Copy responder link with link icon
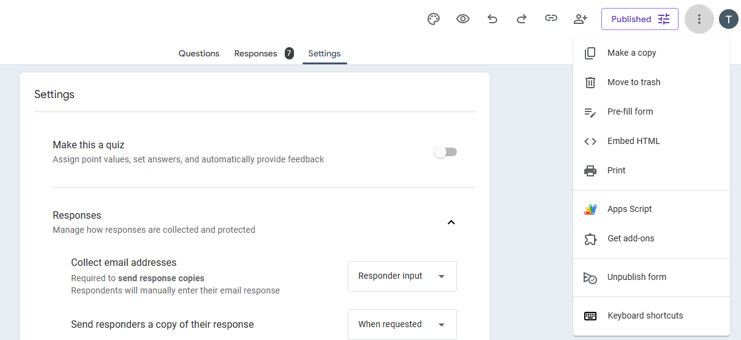Image resolution: width=741 pixels, height=340 pixels. [551, 19]
